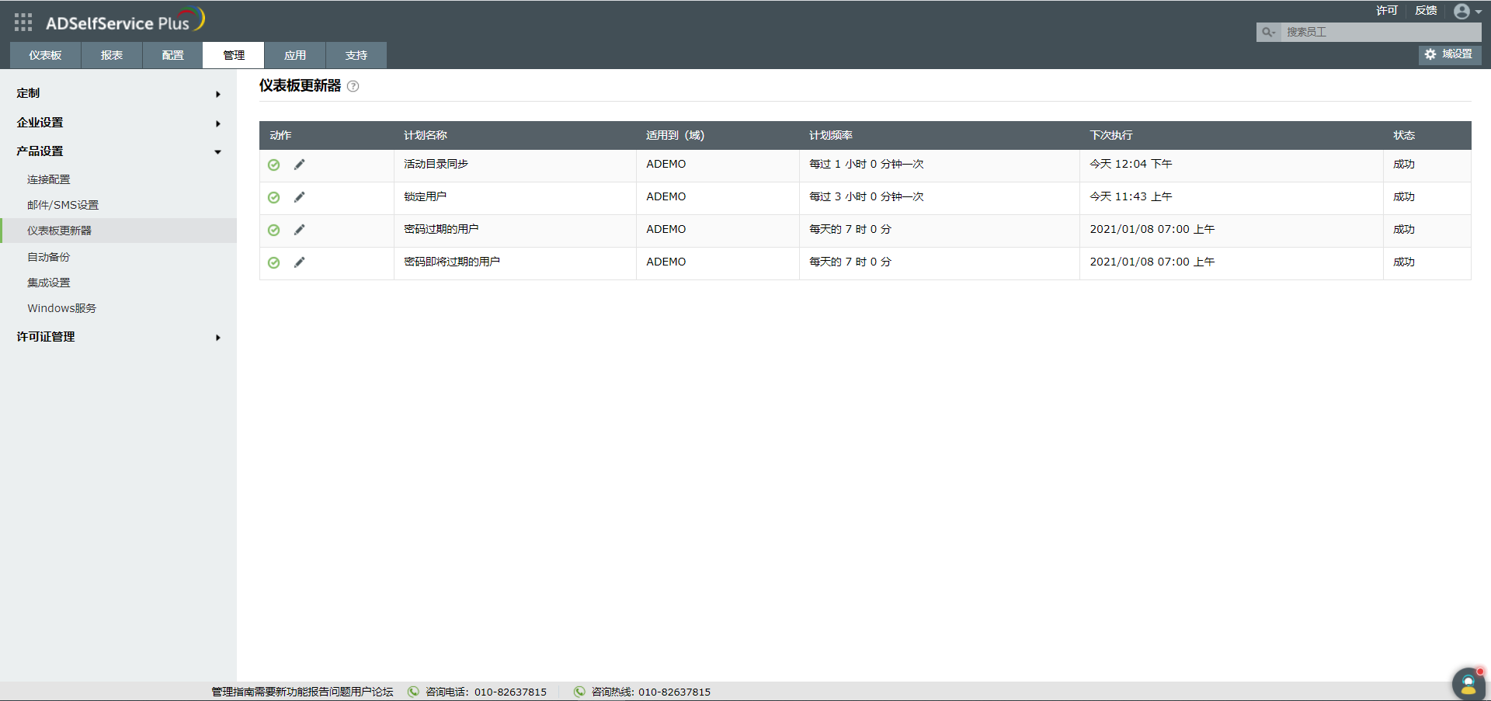Open the chat support icon bottom-right
1491x701 pixels.
point(1467,683)
